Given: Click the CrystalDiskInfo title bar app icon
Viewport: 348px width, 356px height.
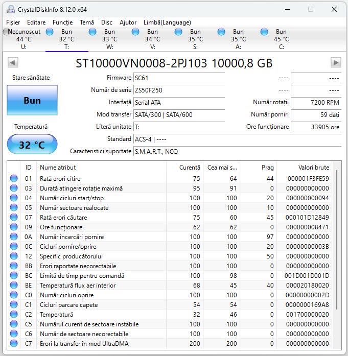Looking at the screenshot, I should coord(11,9).
